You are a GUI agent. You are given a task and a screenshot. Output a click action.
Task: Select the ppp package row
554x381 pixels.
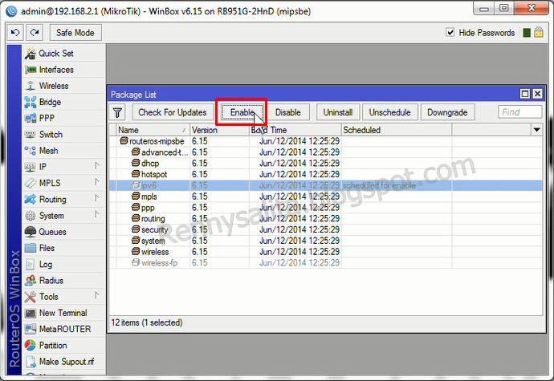[325, 208]
